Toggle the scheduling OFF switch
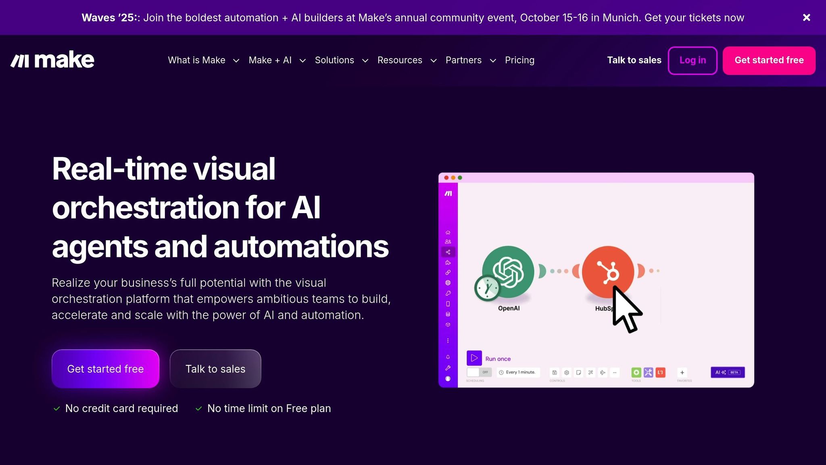This screenshot has width=826, height=465. 479,372
